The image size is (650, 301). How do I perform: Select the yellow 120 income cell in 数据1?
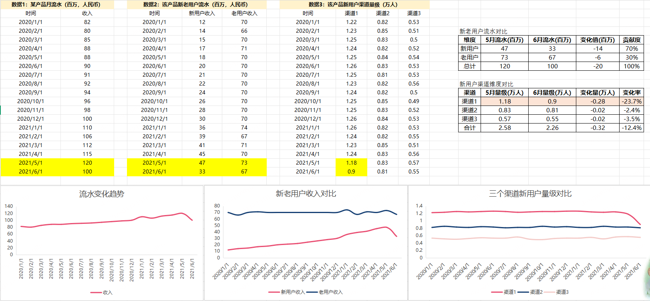(x=87, y=163)
